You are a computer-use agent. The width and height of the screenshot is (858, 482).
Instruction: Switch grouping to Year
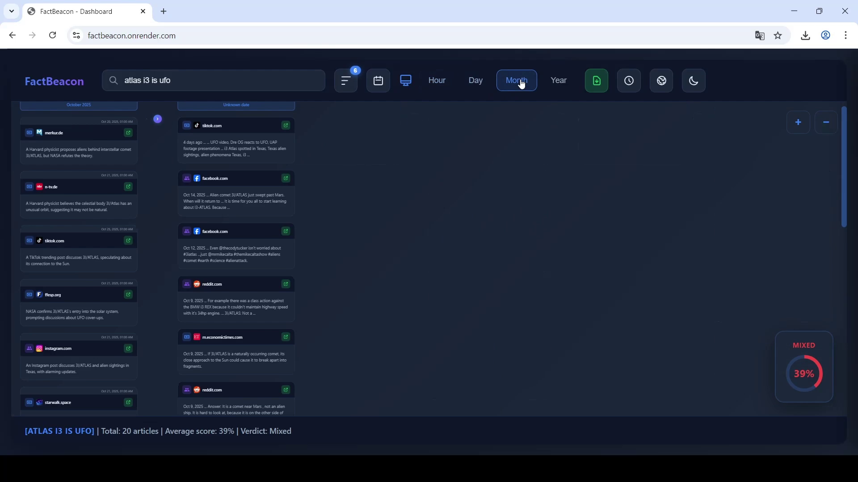click(559, 80)
